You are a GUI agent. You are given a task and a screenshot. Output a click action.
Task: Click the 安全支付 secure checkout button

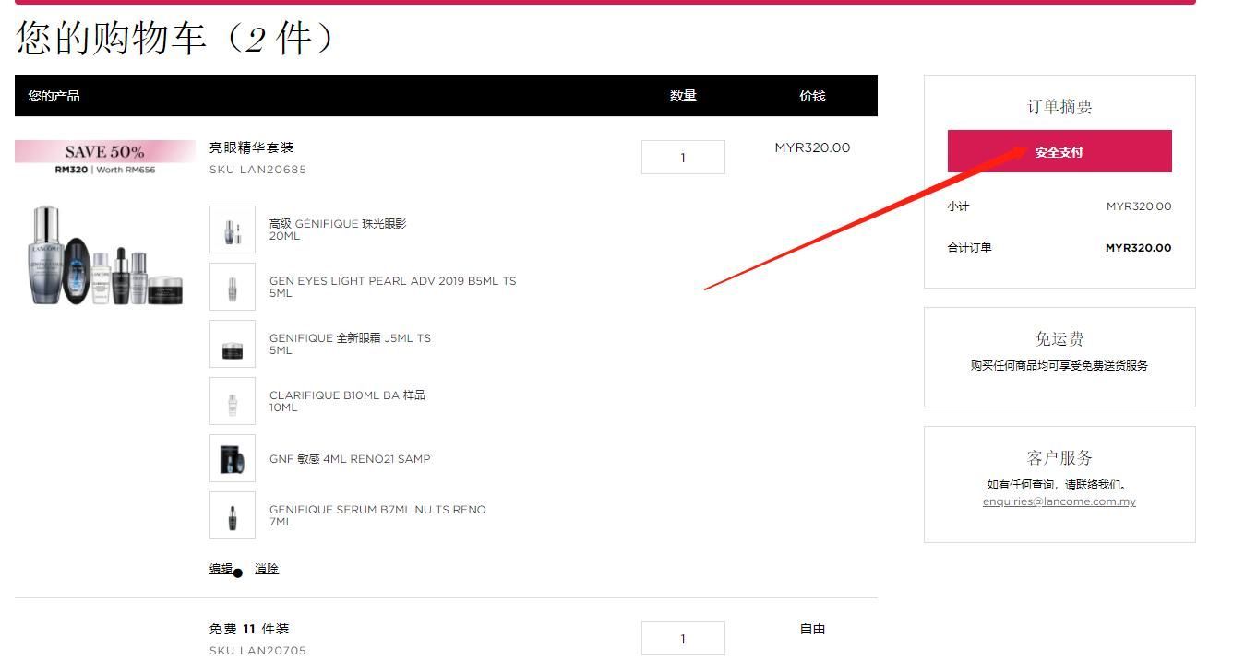[x=1059, y=151]
